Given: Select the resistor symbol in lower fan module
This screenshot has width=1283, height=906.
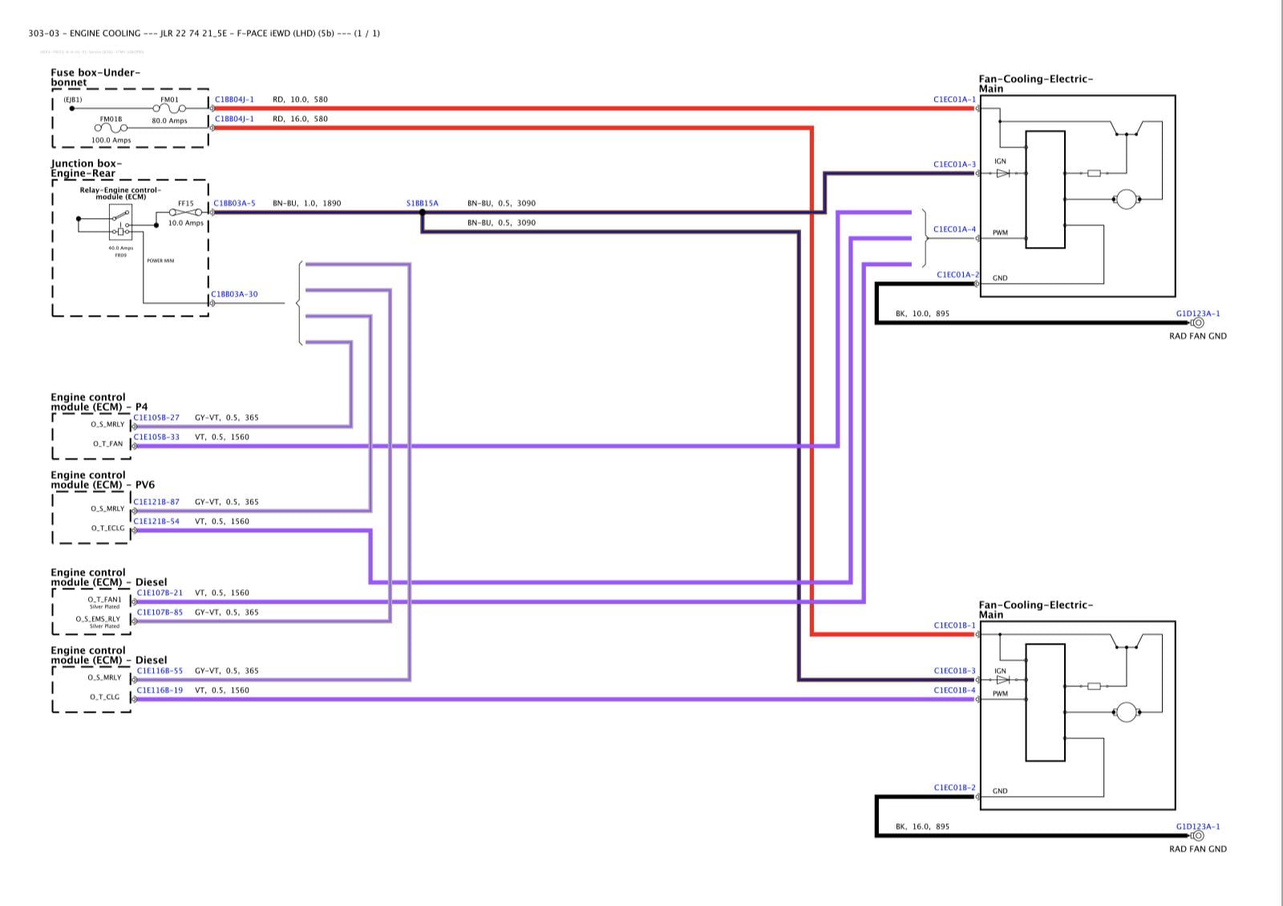Looking at the screenshot, I should 1093,686.
